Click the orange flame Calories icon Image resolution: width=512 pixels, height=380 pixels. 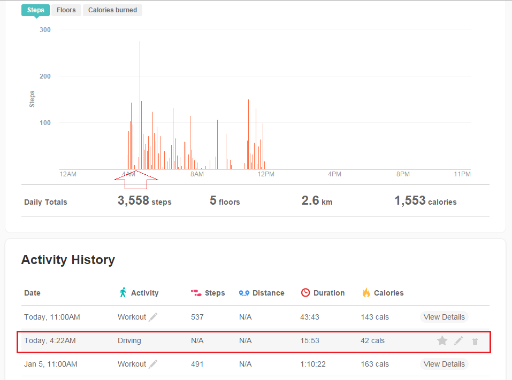[x=366, y=292]
